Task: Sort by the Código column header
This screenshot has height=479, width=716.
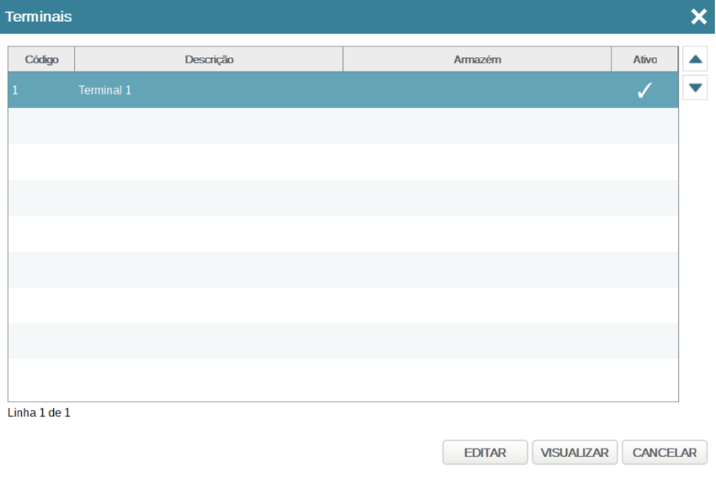Action: pyautogui.click(x=41, y=60)
